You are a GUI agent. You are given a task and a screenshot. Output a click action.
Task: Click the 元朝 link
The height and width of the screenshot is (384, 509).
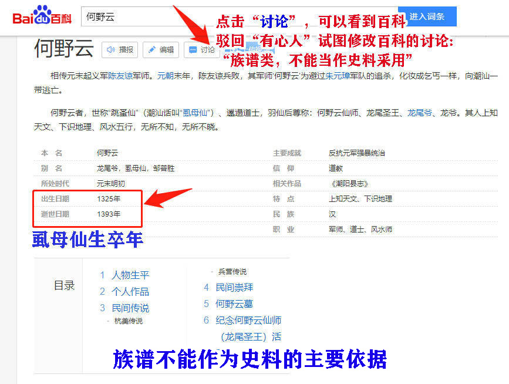tap(165, 75)
